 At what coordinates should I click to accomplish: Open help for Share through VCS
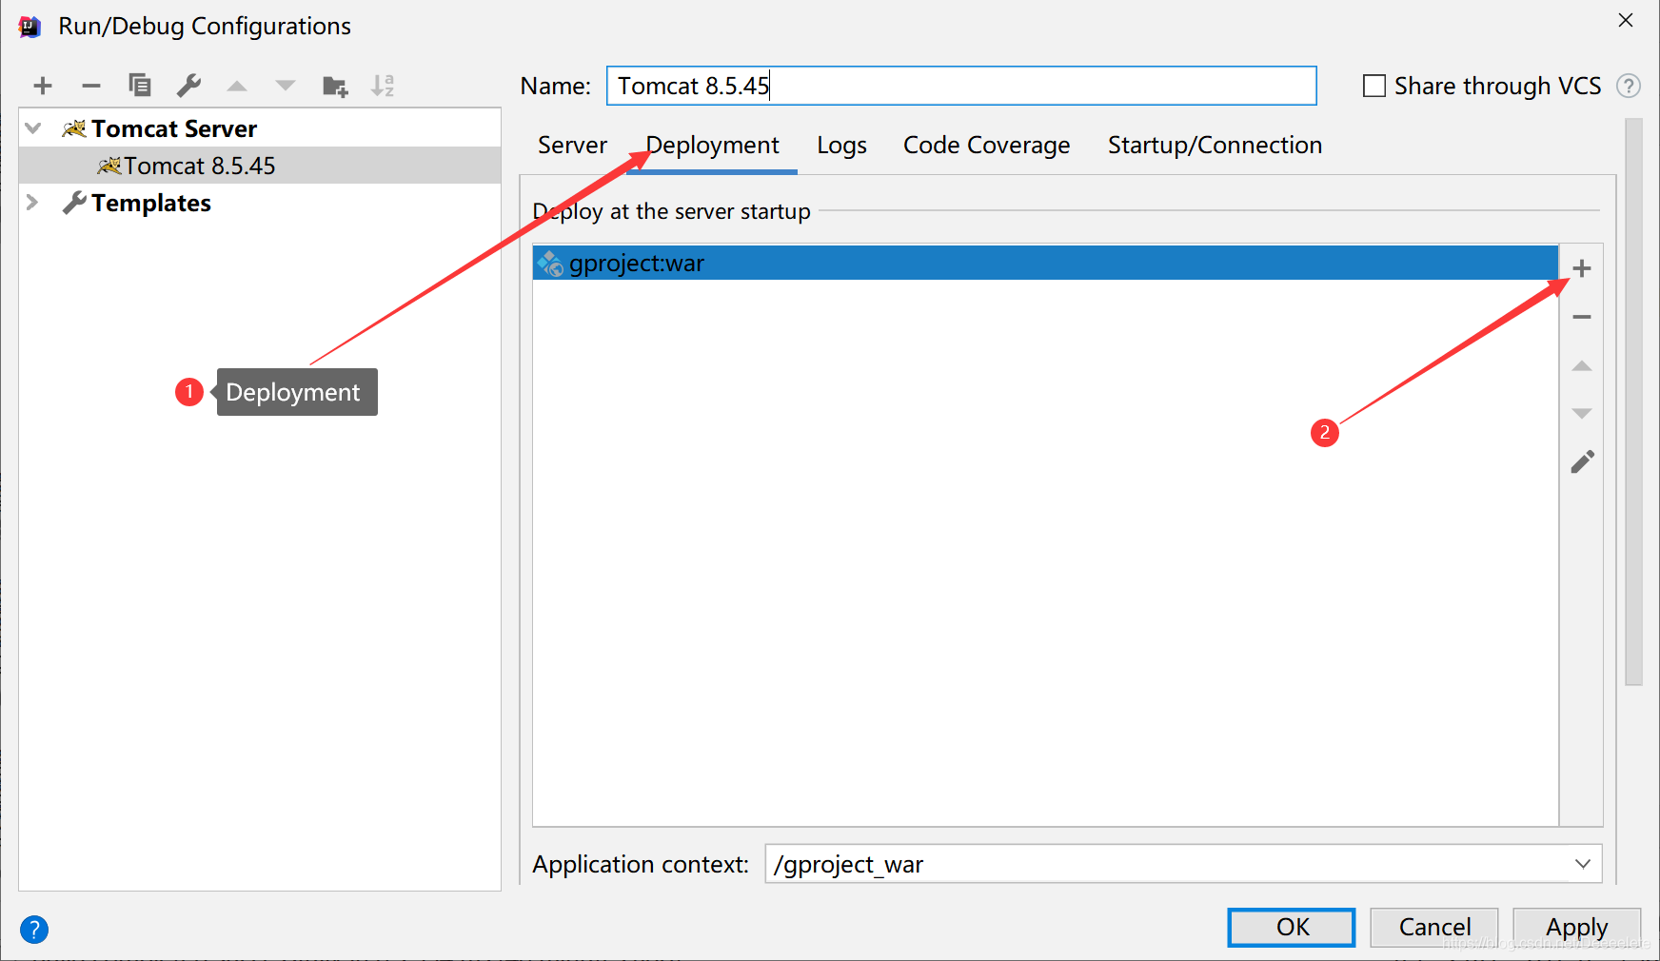click(1629, 86)
